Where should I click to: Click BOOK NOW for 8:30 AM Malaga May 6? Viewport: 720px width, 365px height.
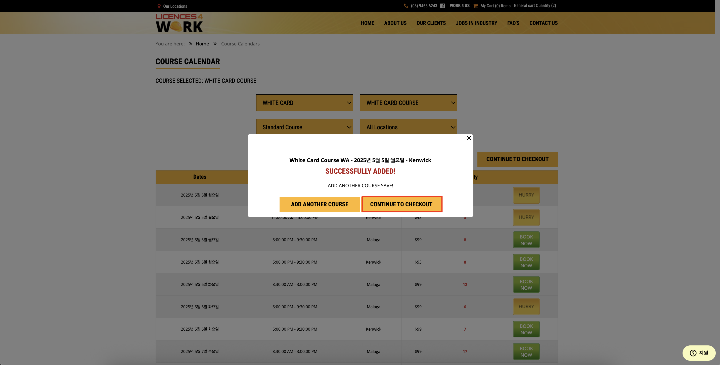(526, 285)
